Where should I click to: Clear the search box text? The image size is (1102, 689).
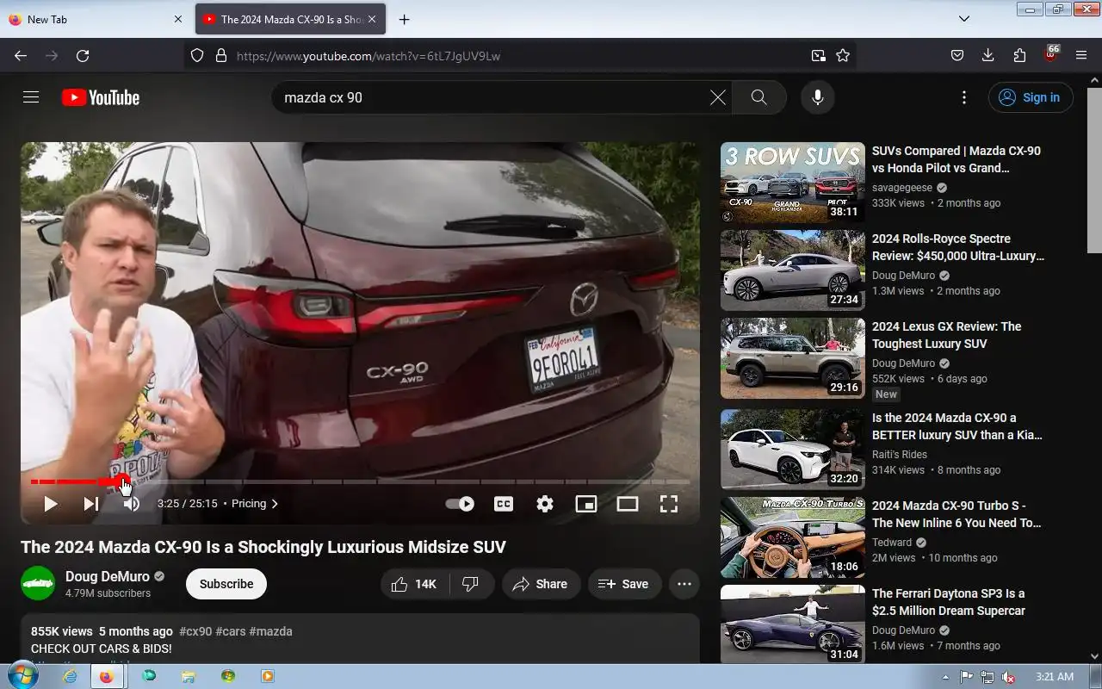[717, 97]
